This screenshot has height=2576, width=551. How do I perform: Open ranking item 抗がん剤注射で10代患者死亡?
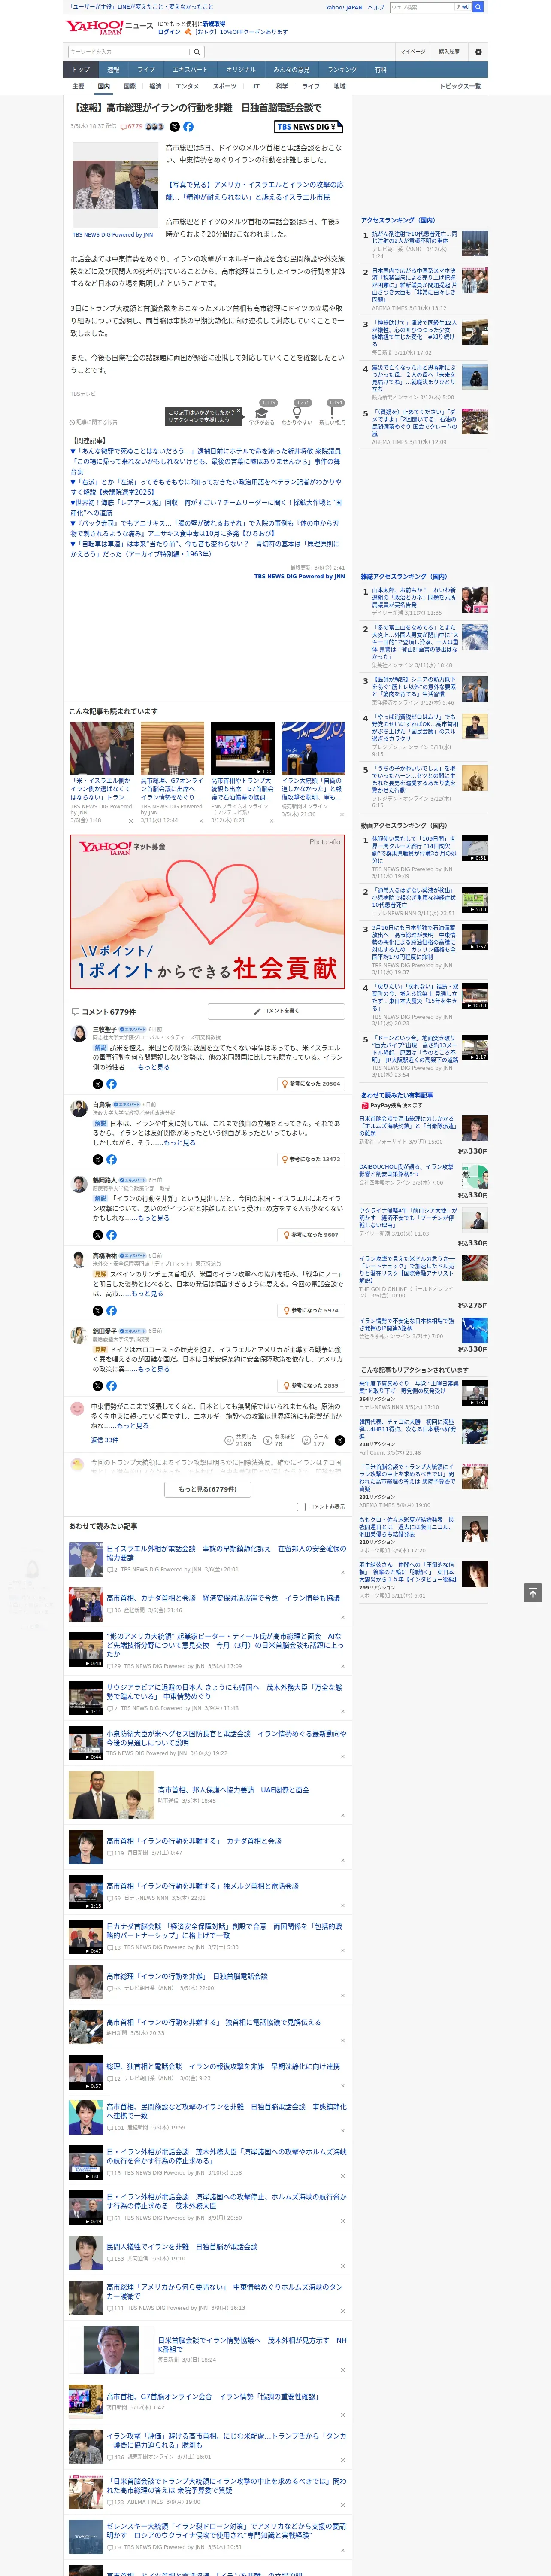tap(414, 238)
